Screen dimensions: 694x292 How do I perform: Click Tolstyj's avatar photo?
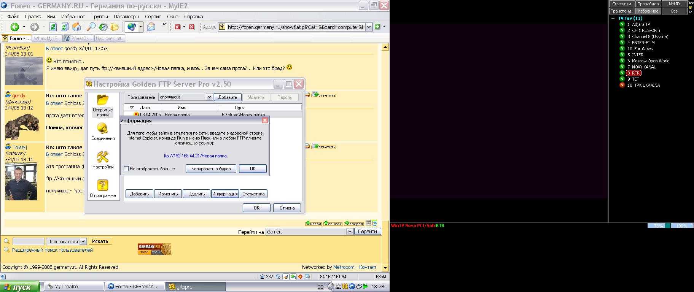[x=21, y=182]
